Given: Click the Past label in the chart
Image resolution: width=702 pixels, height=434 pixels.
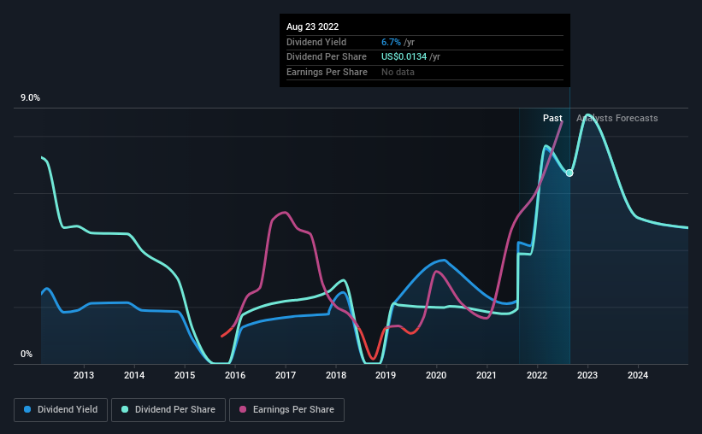Looking at the screenshot, I should tap(552, 118).
